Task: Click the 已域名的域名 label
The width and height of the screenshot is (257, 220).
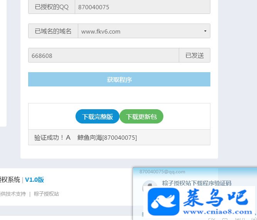Action: tap(53, 31)
